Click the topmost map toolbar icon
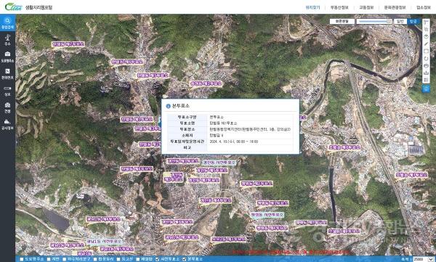Screen dimensions: 436x262 coord(426,22)
